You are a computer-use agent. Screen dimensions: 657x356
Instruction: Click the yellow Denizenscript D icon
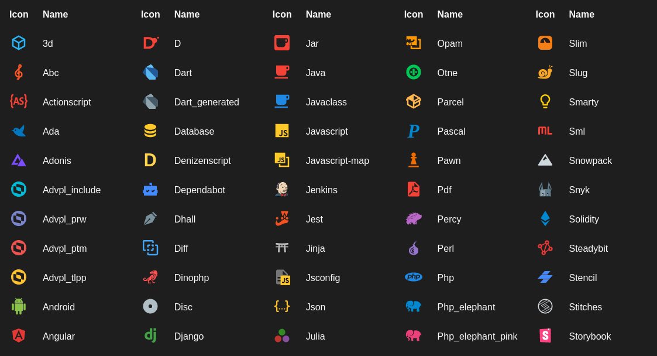pos(150,160)
